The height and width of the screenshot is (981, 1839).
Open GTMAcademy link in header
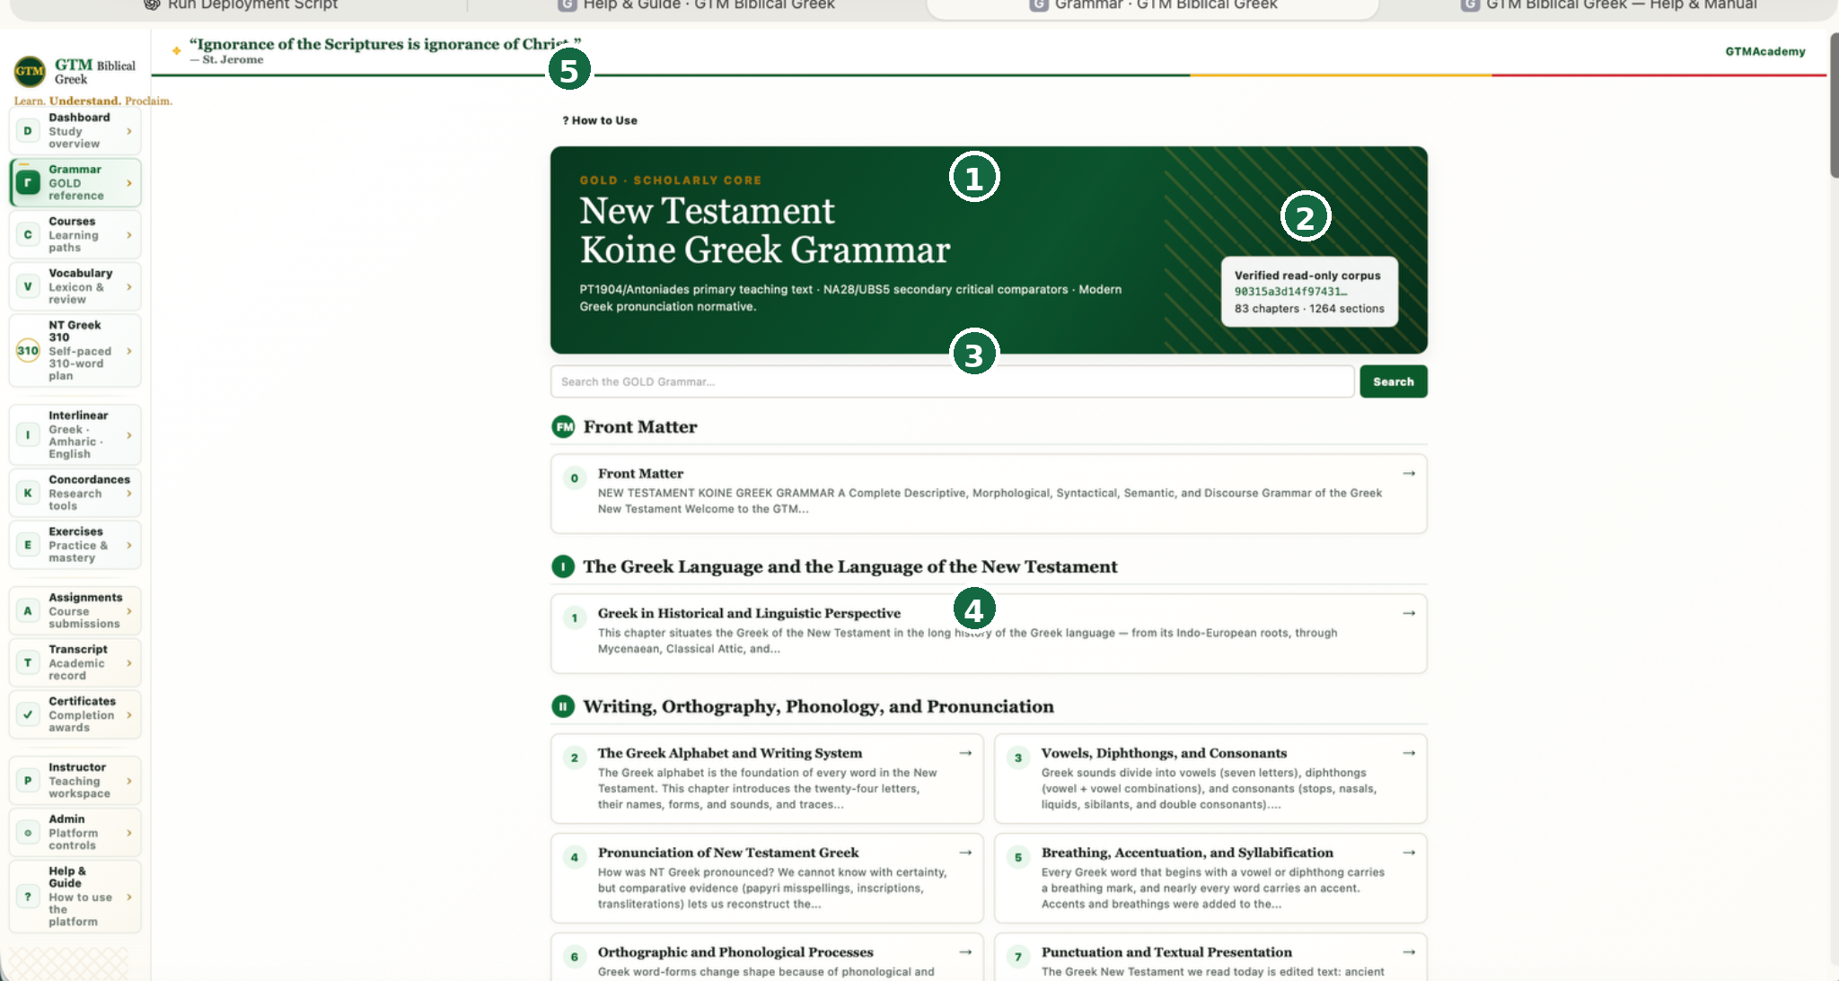click(1764, 51)
